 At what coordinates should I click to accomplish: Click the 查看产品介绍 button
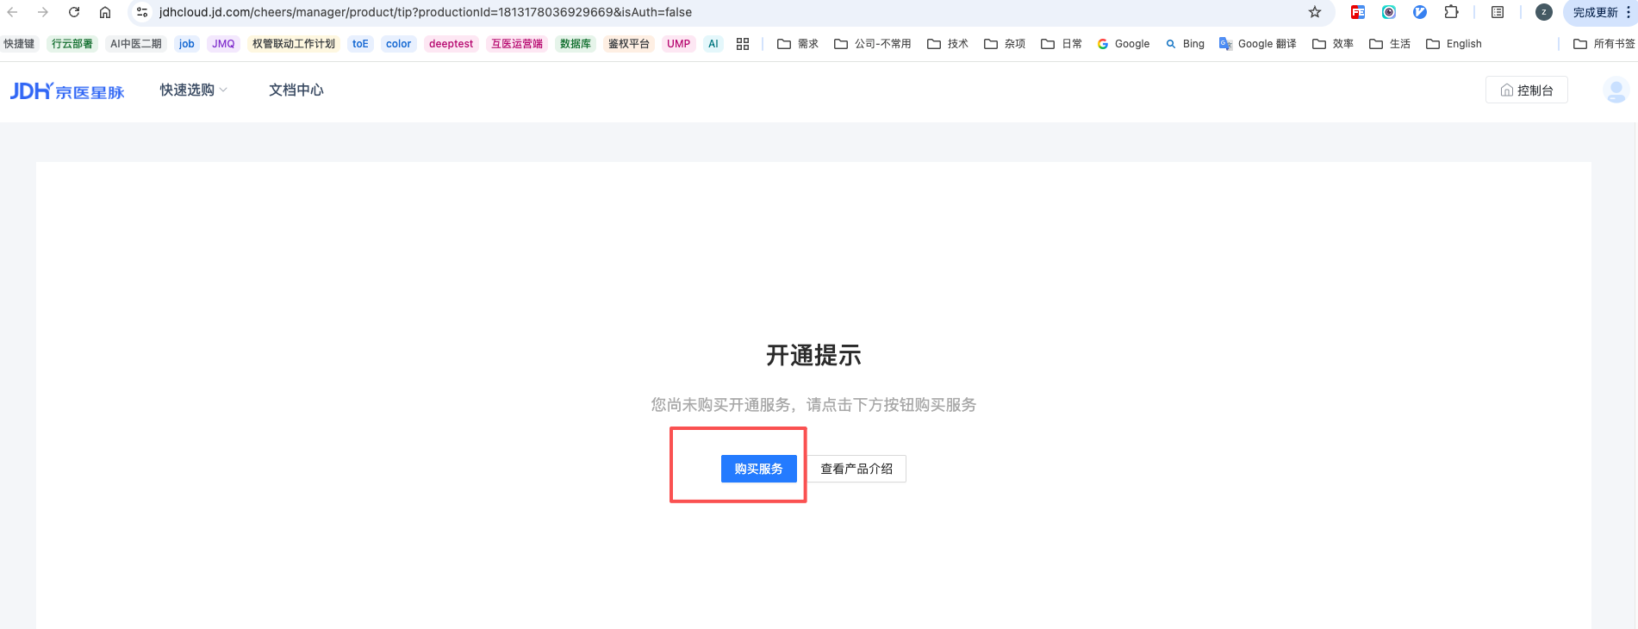[x=856, y=469]
